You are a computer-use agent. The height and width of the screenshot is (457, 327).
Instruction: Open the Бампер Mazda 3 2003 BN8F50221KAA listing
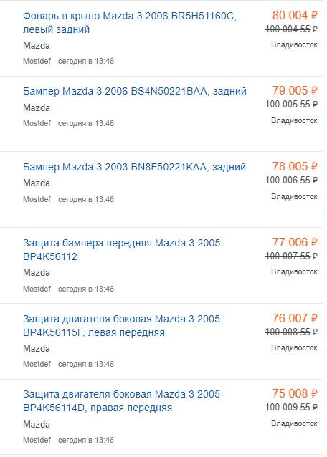click(135, 167)
